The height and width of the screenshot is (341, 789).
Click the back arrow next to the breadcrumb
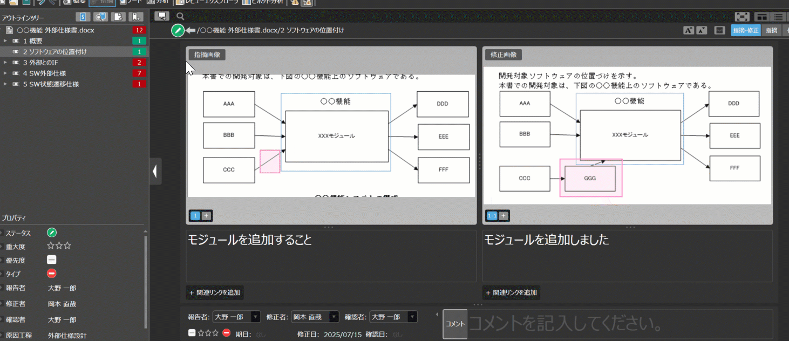point(191,30)
